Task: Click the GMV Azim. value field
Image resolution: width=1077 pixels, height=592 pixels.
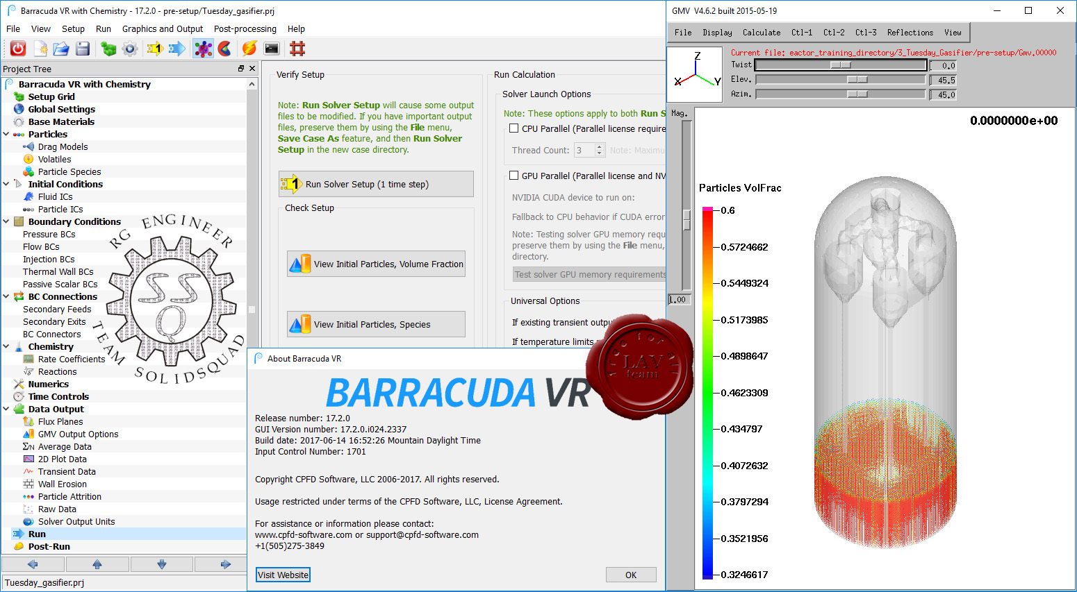Action: (943, 95)
